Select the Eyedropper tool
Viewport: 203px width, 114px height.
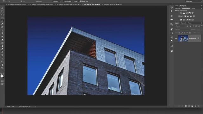2,24
